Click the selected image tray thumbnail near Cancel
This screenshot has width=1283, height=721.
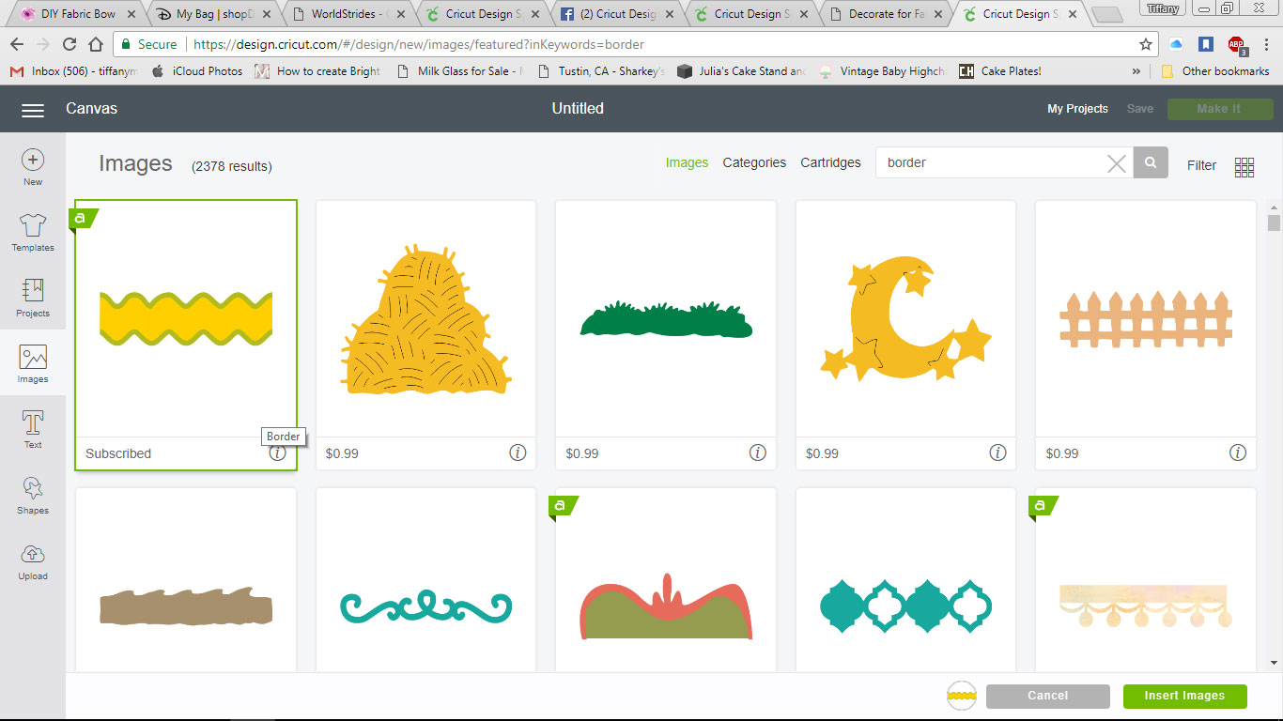[x=962, y=696]
